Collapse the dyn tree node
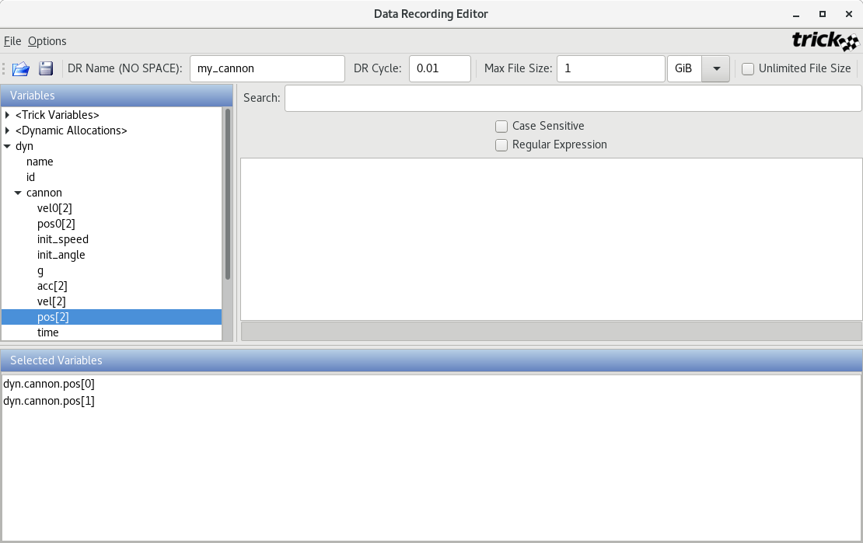 (7, 146)
